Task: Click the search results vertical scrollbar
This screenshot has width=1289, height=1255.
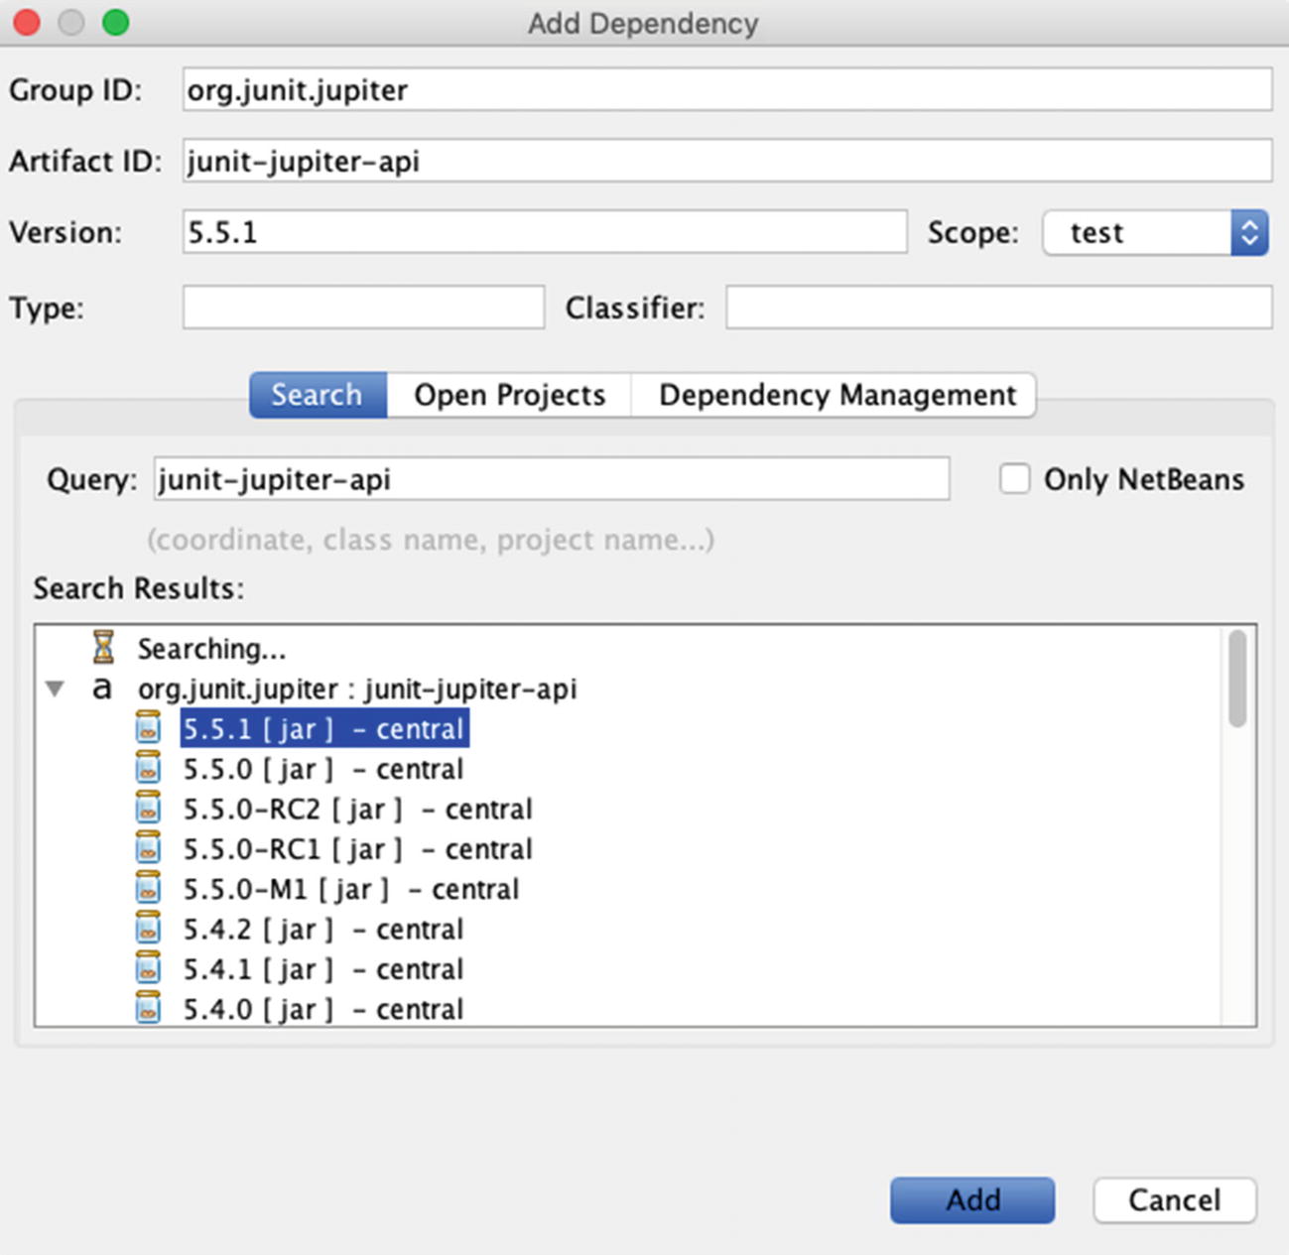Action: (x=1236, y=679)
